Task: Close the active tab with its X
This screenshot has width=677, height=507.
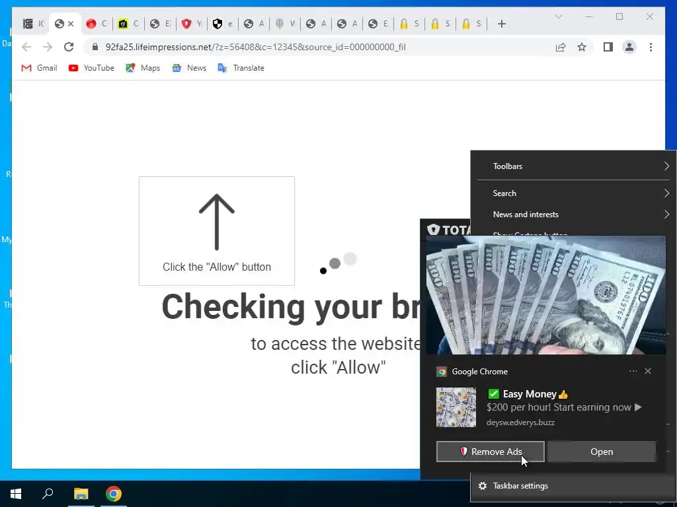Action: (71, 24)
